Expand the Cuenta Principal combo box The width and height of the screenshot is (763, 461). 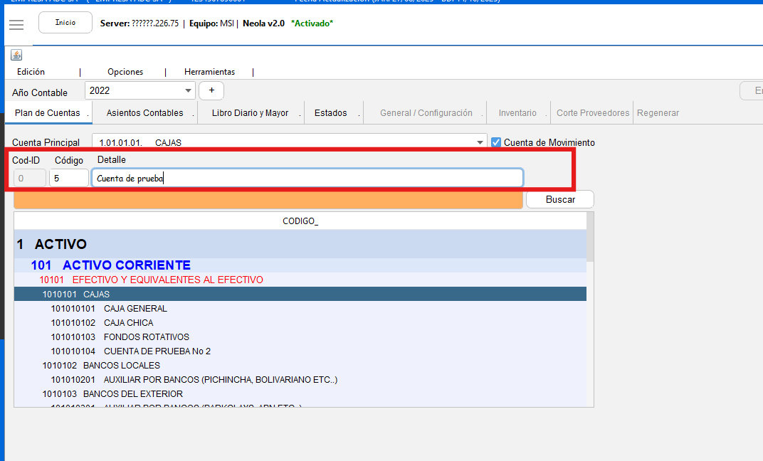pyautogui.click(x=480, y=142)
